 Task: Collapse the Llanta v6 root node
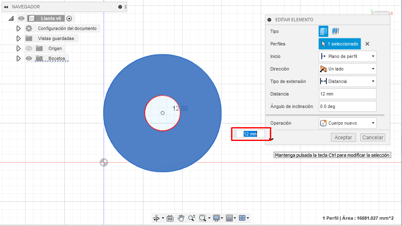pos(11,18)
